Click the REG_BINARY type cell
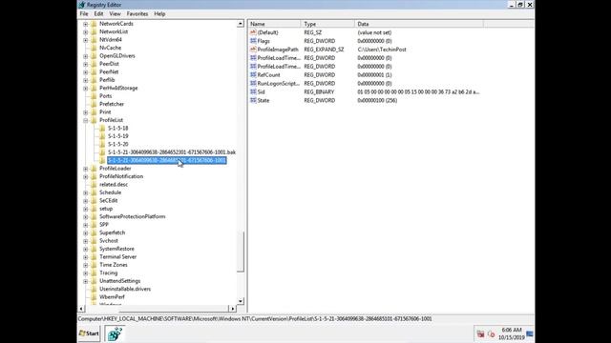Screen dimensions: 611x343 pos(319,91)
